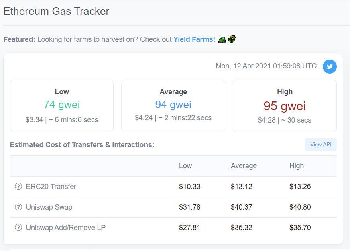This screenshot has width=350, height=251.
Task: Click the ERC20 Transfer row label
Action: tap(51, 187)
